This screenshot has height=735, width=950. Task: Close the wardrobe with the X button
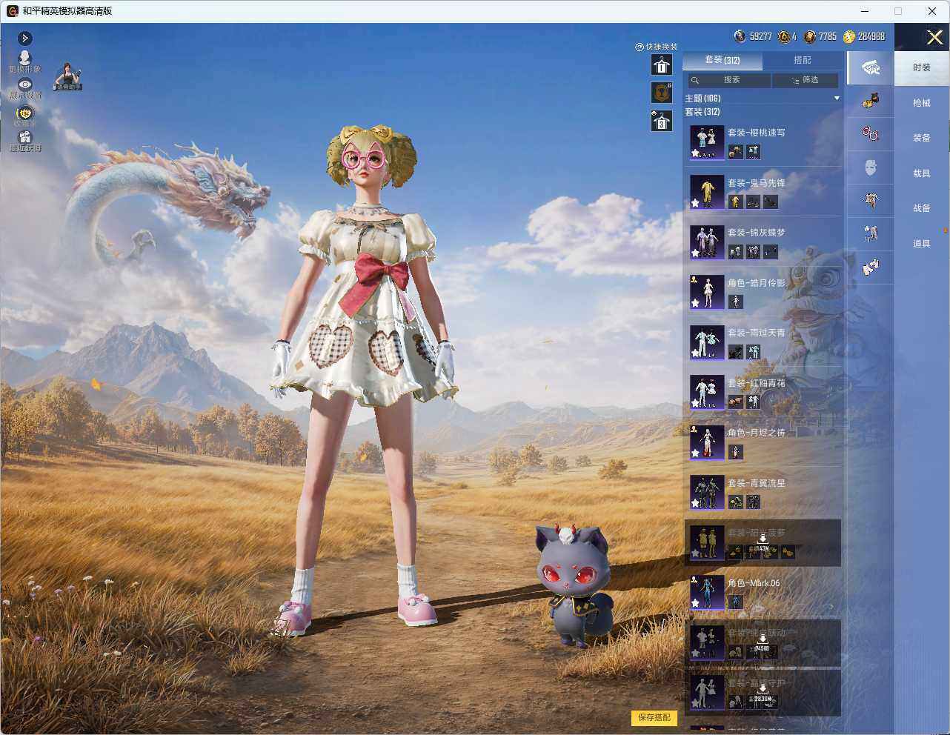[x=934, y=37]
